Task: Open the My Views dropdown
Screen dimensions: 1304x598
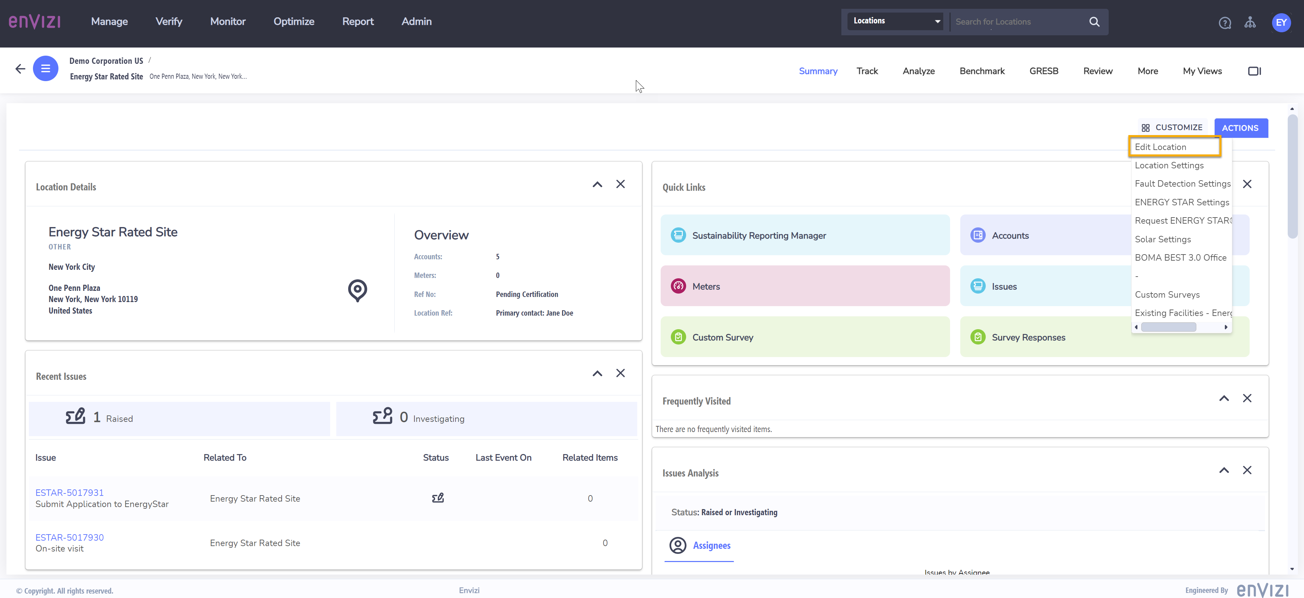Action: pos(1202,71)
